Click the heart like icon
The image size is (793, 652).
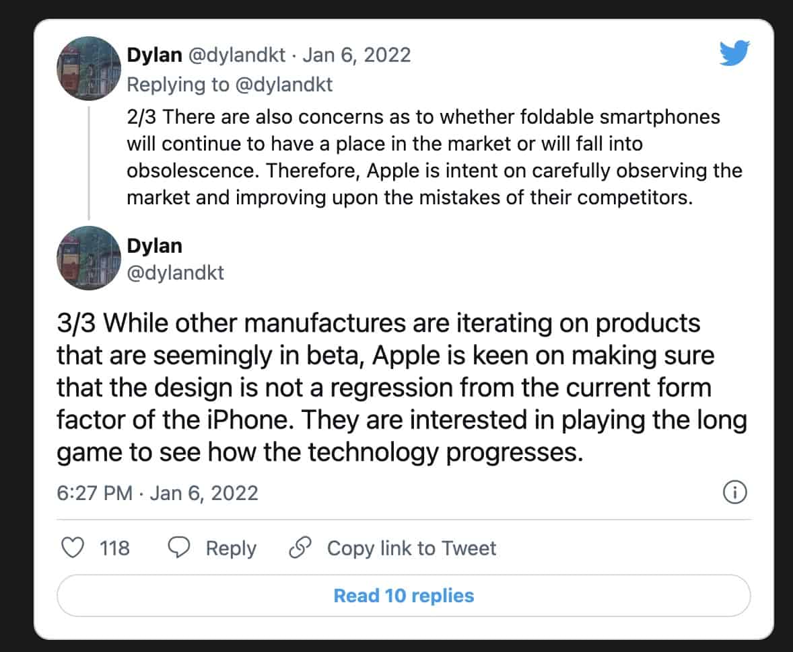pyautogui.click(x=72, y=548)
